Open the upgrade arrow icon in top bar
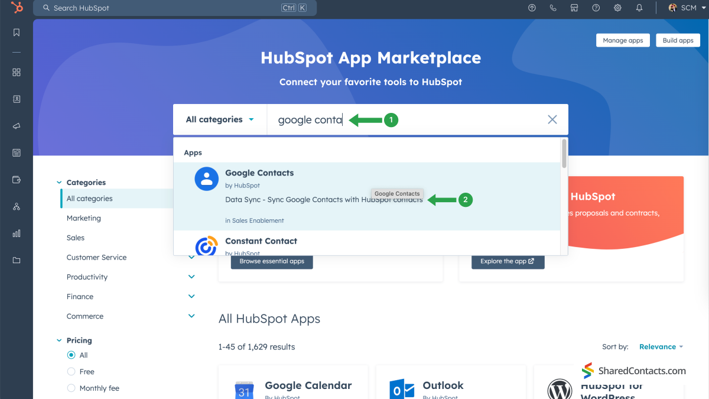Image resolution: width=709 pixels, height=399 pixels. pyautogui.click(x=532, y=8)
